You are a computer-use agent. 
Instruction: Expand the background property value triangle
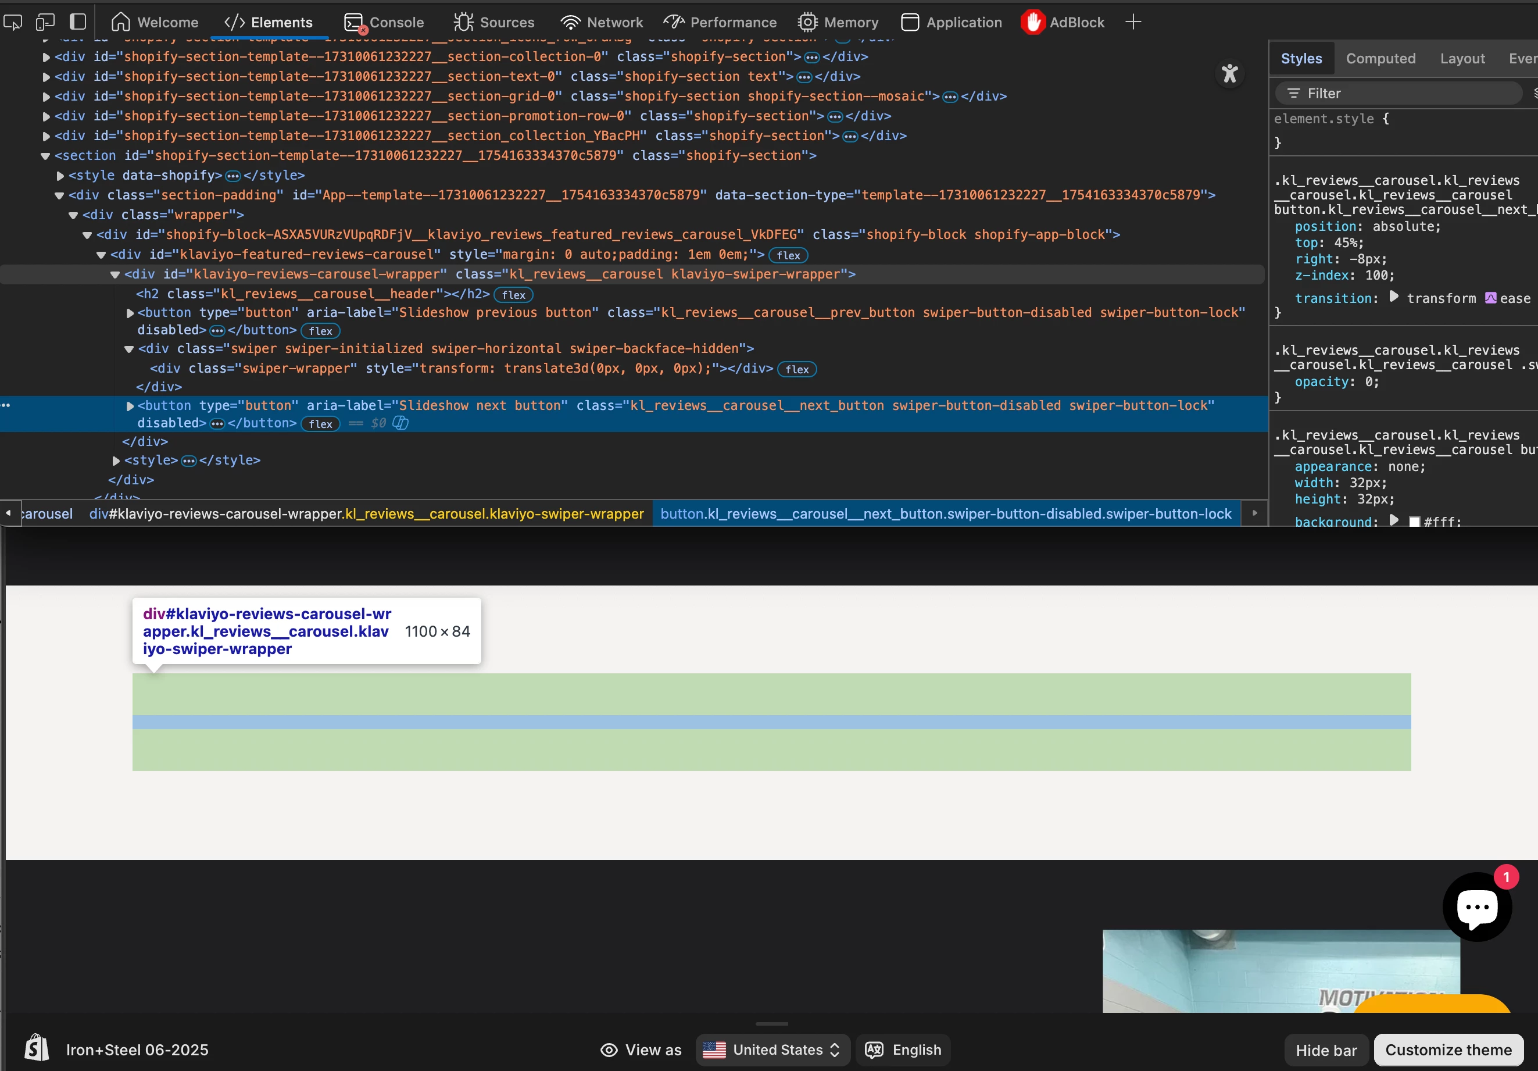click(x=1394, y=519)
